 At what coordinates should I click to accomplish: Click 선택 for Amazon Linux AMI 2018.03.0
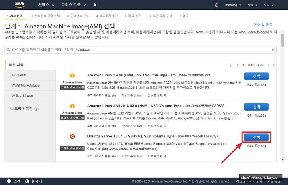[x=256, y=107]
